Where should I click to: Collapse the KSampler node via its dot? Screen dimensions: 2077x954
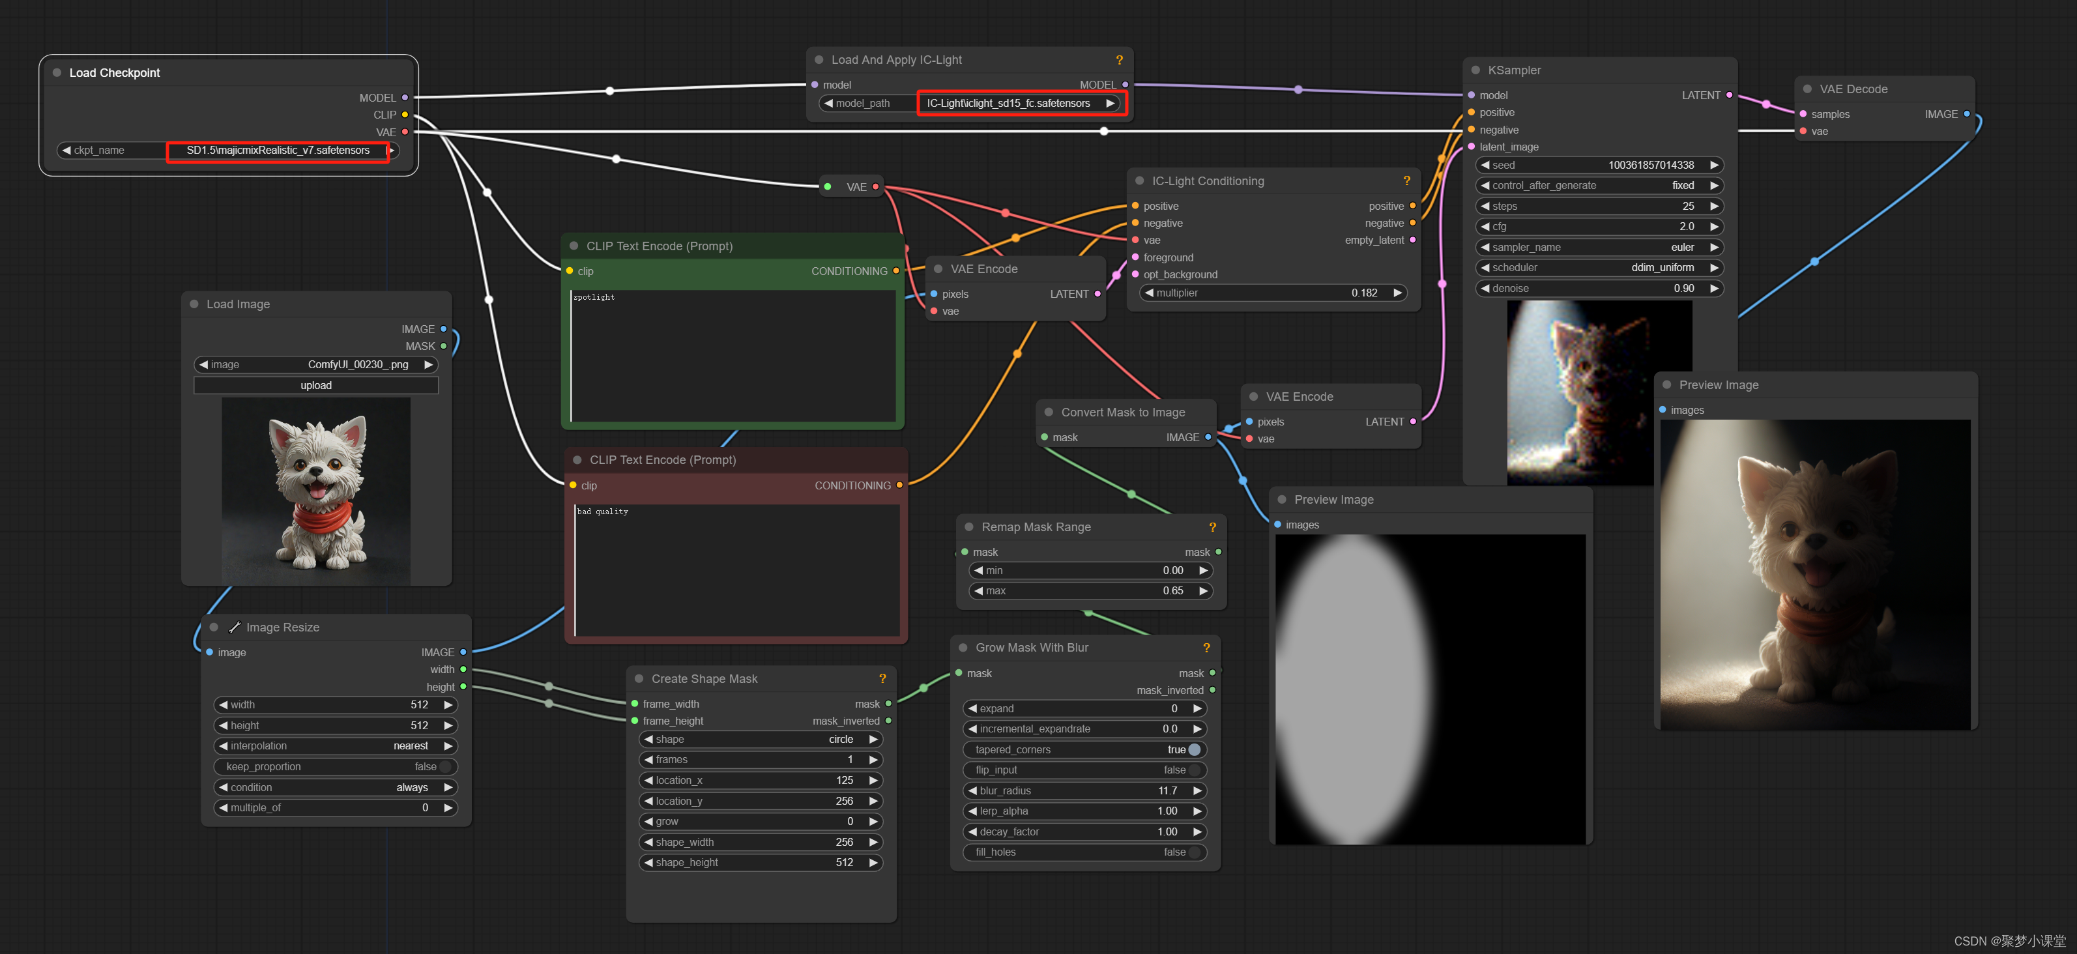coord(1475,70)
